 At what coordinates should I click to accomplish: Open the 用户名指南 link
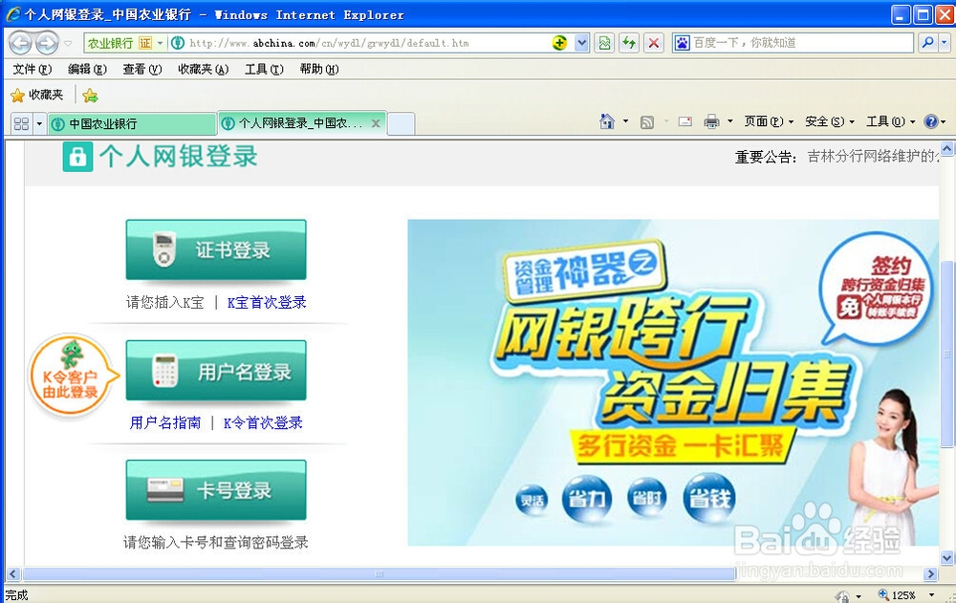pos(165,422)
